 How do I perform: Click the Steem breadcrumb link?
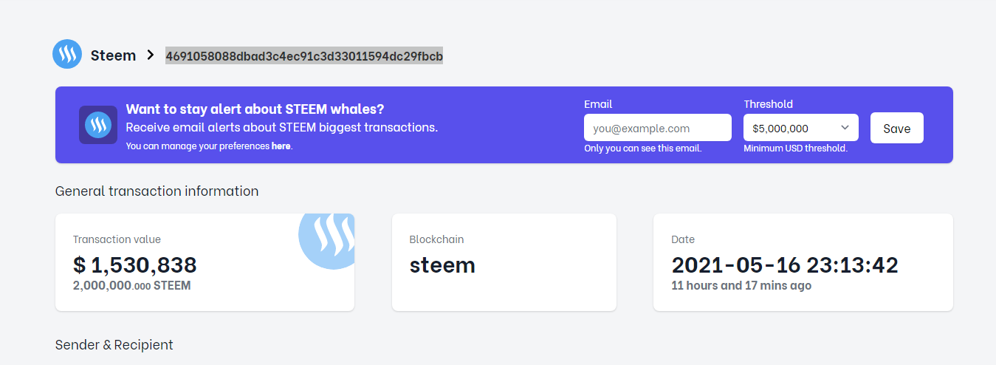113,55
